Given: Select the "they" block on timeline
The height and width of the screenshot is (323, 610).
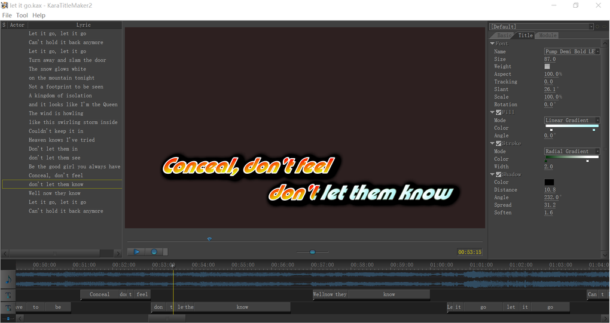Looking at the screenshot, I should coord(341,294).
